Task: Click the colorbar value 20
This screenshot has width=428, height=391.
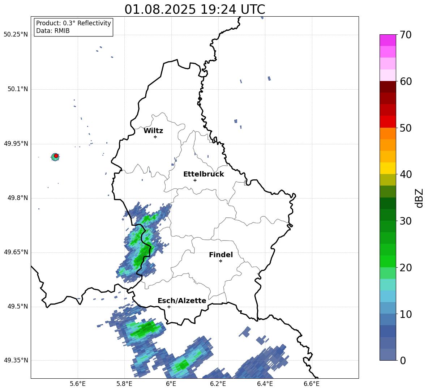Action: pyautogui.click(x=406, y=268)
